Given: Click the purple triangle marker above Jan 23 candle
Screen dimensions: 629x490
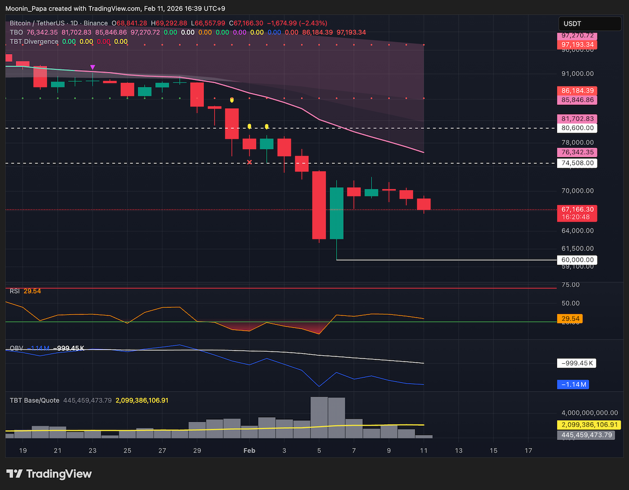Looking at the screenshot, I should pos(93,67).
